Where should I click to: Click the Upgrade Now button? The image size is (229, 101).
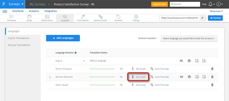pyautogui.click(x=160, y=4)
